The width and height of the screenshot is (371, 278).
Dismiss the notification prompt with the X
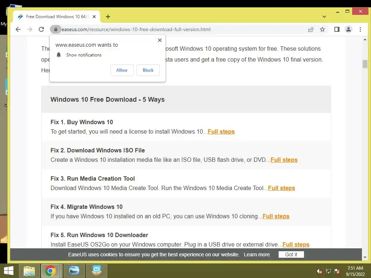[x=160, y=40]
